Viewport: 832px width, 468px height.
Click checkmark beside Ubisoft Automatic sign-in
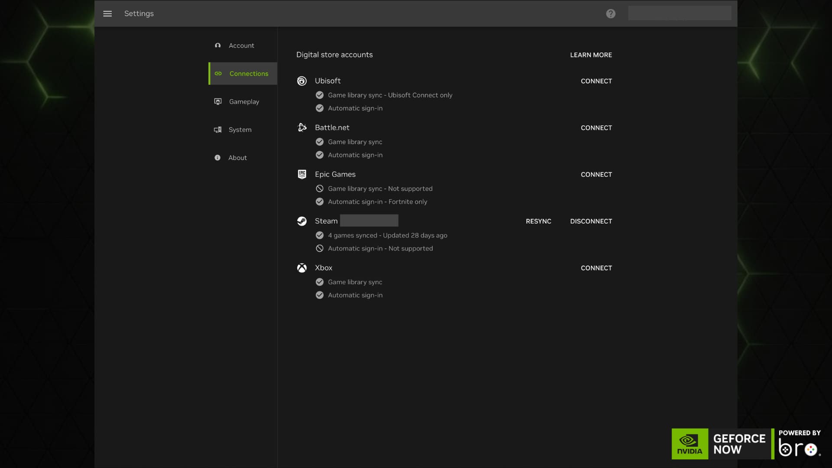click(x=320, y=108)
